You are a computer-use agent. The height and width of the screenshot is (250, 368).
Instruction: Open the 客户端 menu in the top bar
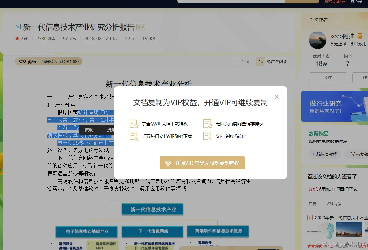tap(356, 2)
